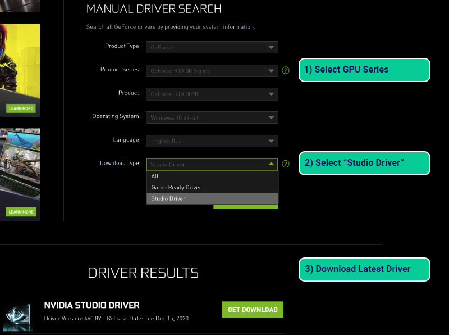This screenshot has width=449, height=335.
Task: Pick "Studio Driver" in the dropdown list
Action: tap(212, 198)
